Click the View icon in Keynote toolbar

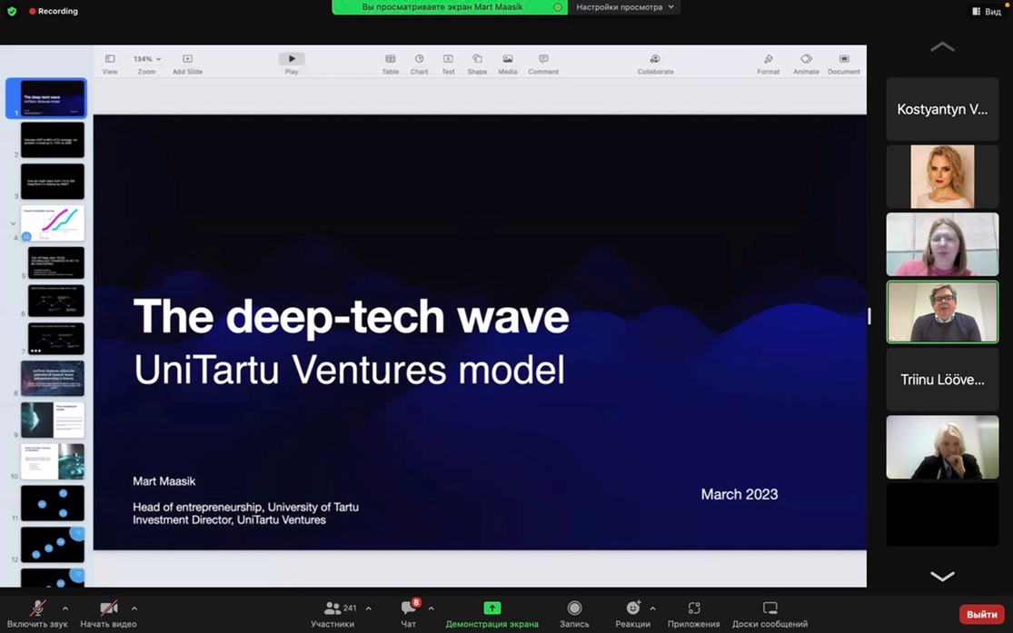[110, 59]
